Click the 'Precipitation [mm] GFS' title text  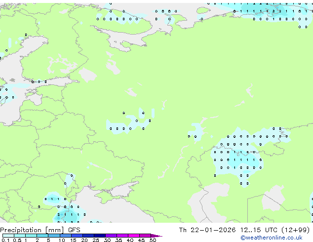tap(40, 230)
